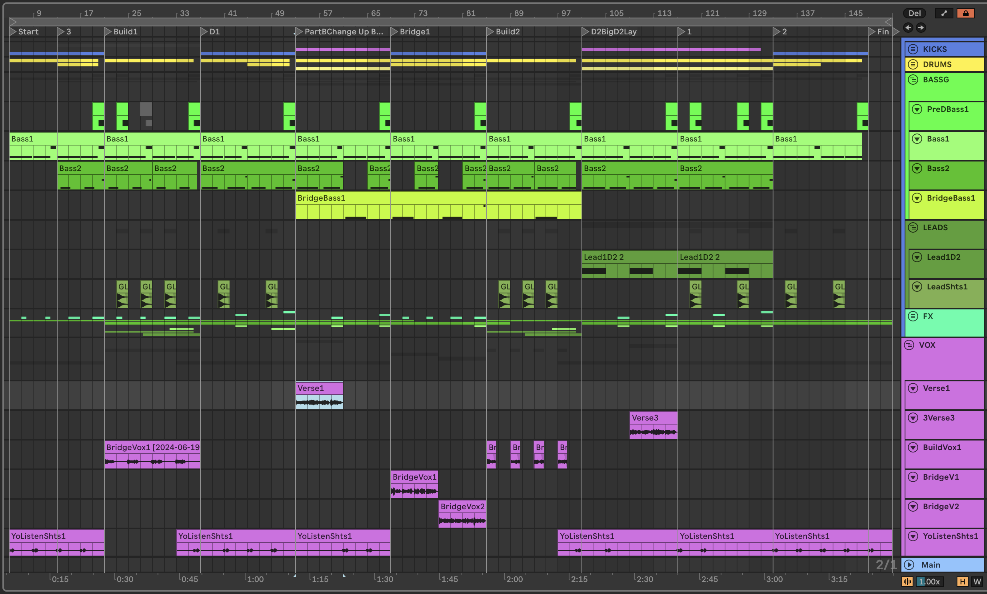Unfold the Main track
Image resolution: width=987 pixels, height=594 pixels.
coord(909,565)
